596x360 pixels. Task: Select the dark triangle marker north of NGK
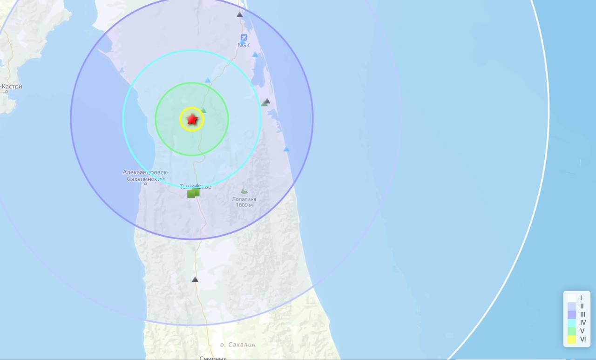(239, 14)
